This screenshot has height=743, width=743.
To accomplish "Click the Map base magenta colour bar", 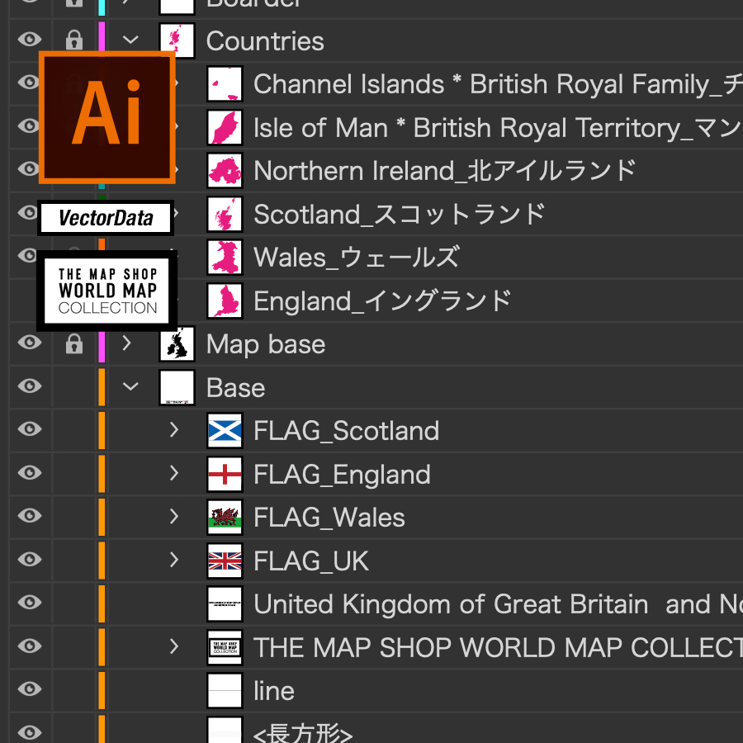I will click(x=102, y=347).
